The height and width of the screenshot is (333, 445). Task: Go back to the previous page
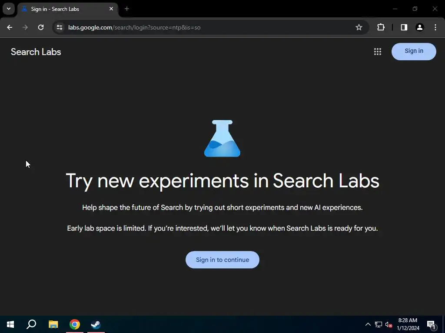coord(10,27)
